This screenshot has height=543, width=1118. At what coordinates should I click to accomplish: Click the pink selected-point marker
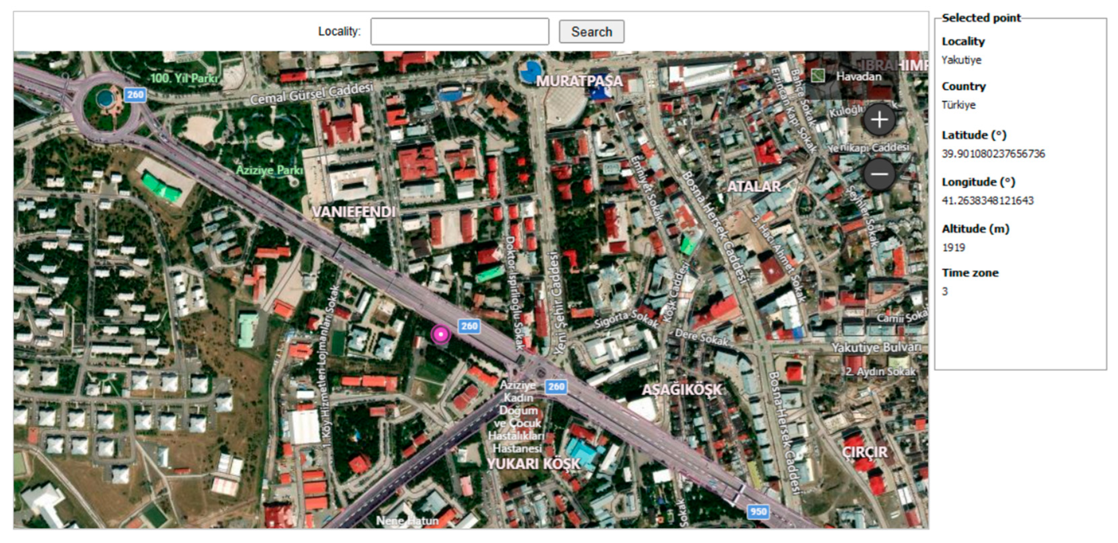(x=441, y=335)
